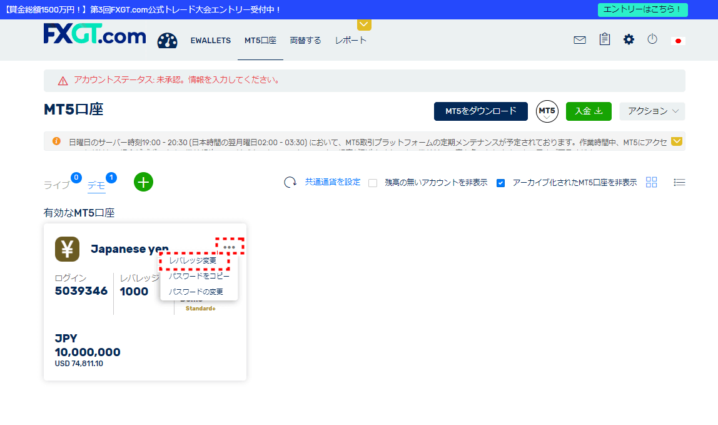Click the MT5をダウンロード button
This screenshot has height=425, width=718.
coord(481,111)
